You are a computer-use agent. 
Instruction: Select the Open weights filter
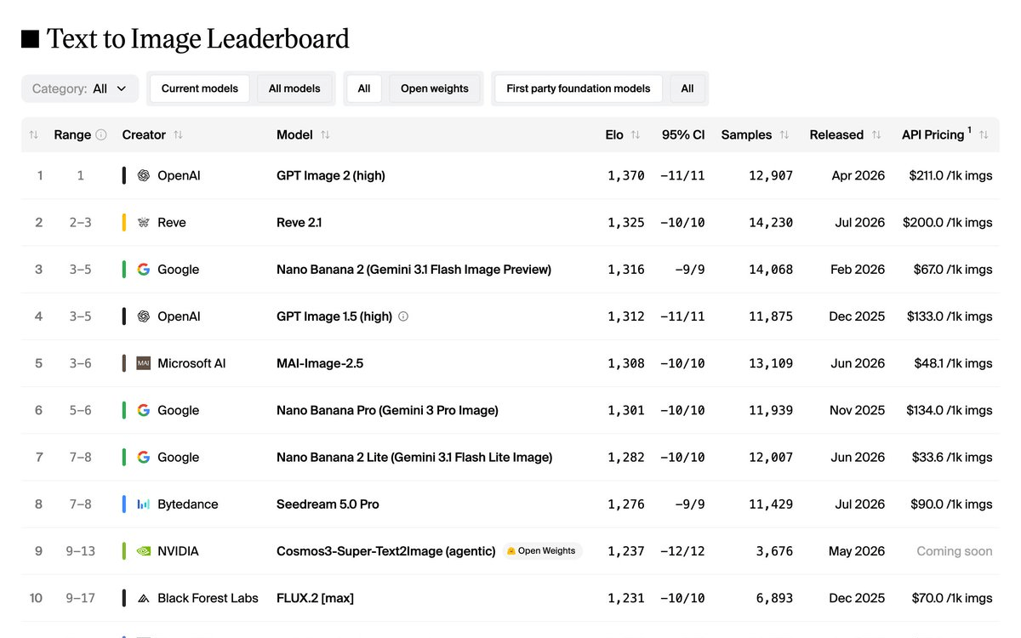tap(435, 88)
